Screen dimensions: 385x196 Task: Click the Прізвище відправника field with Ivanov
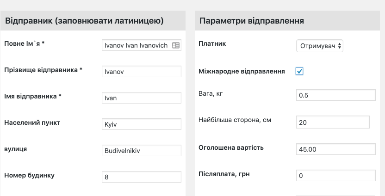[x=142, y=71]
